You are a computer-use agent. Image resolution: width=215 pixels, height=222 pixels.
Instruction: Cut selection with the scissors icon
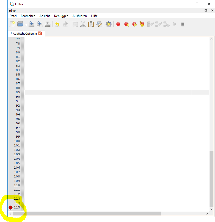(83, 24)
